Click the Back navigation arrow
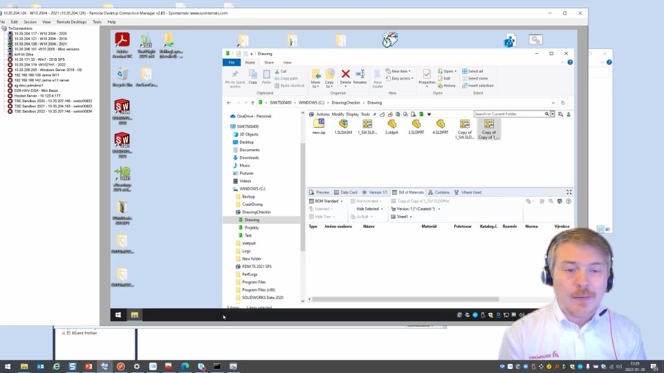Image resolution: width=664 pixels, height=373 pixels. 229,103
